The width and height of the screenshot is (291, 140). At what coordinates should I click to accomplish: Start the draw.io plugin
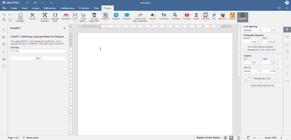pos(232,16)
